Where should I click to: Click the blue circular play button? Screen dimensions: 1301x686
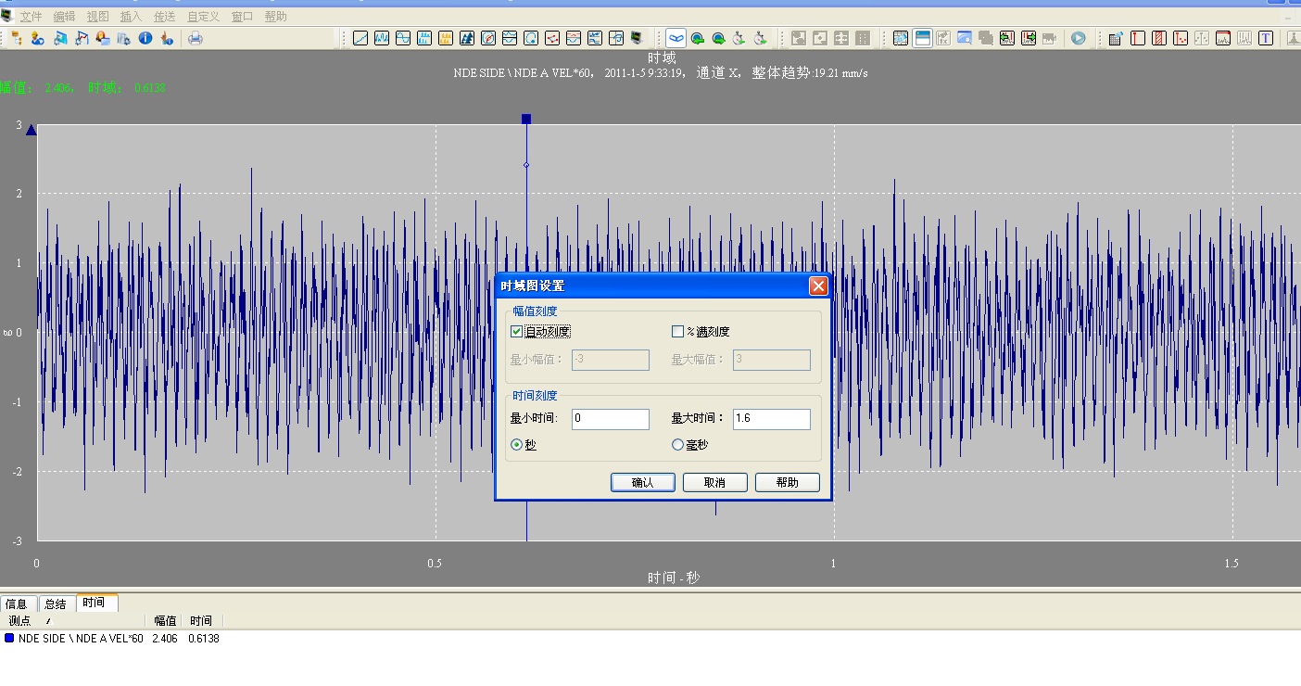pos(1079,38)
